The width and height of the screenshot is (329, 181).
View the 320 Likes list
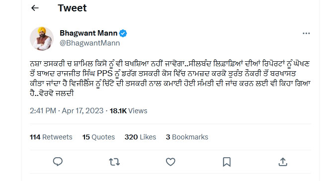pyautogui.click(x=140, y=137)
